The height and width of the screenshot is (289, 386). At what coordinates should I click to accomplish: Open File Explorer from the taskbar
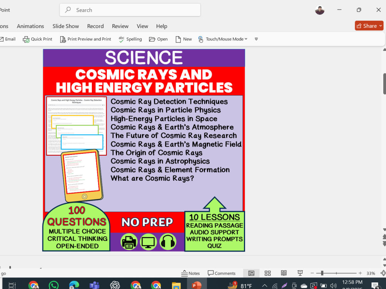(x=176, y=286)
